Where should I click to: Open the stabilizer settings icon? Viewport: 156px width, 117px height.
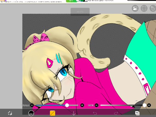(135, 8)
